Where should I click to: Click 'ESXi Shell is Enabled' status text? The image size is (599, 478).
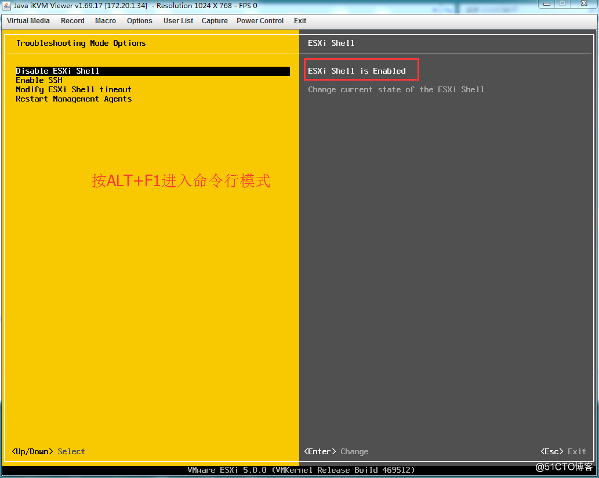(x=357, y=71)
